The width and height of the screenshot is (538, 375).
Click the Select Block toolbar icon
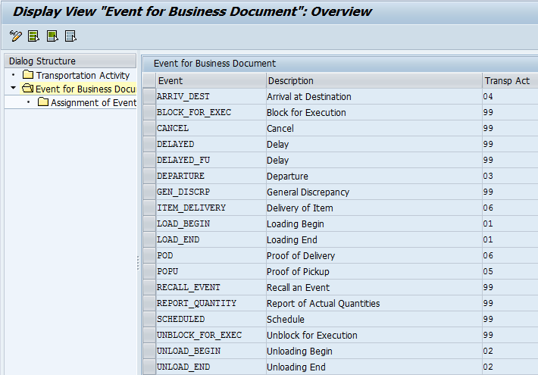pyautogui.click(x=52, y=36)
